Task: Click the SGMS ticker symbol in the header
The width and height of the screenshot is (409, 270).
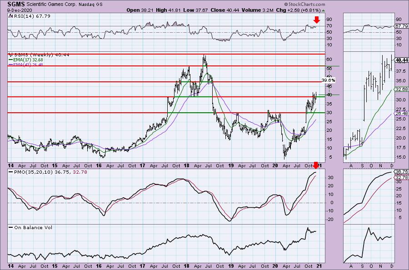Action: 16,5
